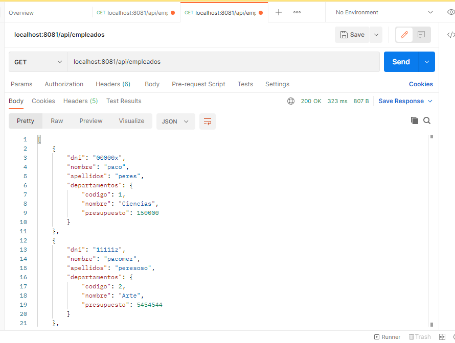Switch to Preview response view

pos(90,121)
